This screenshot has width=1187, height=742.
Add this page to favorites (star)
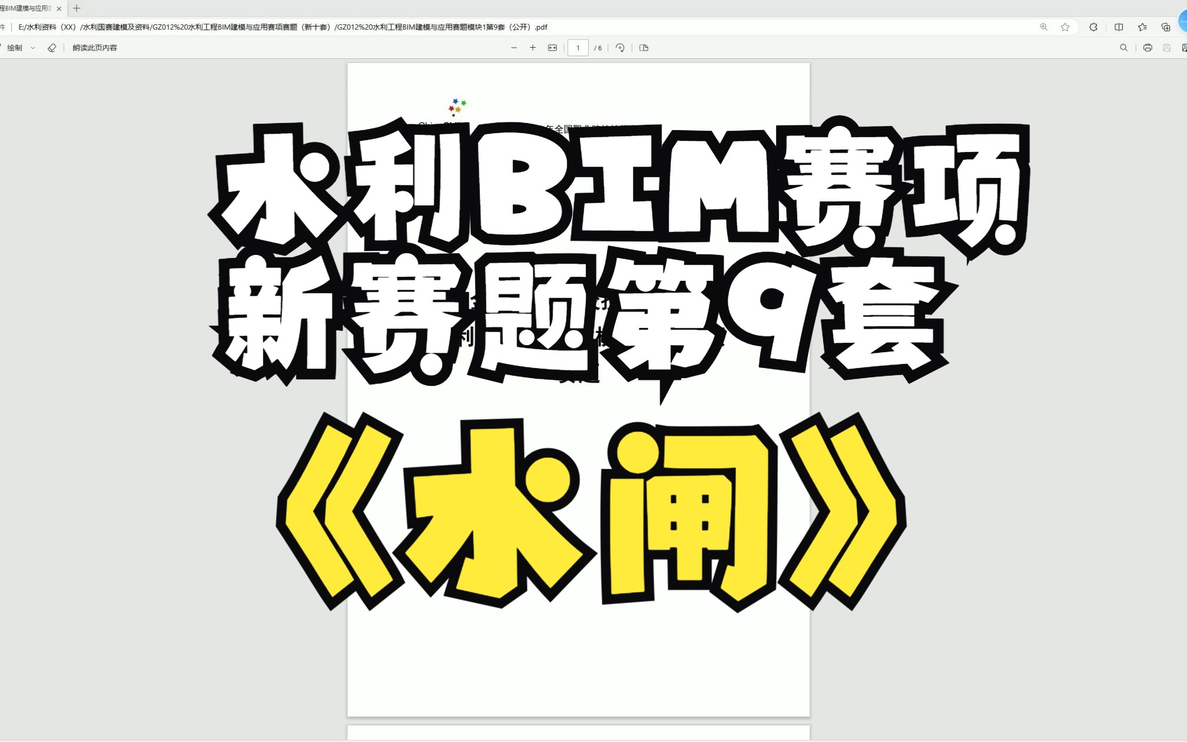(x=1065, y=27)
